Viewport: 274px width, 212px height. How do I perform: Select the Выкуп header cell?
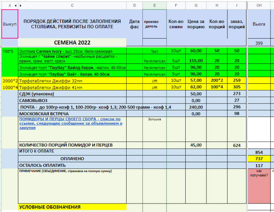[10, 24]
